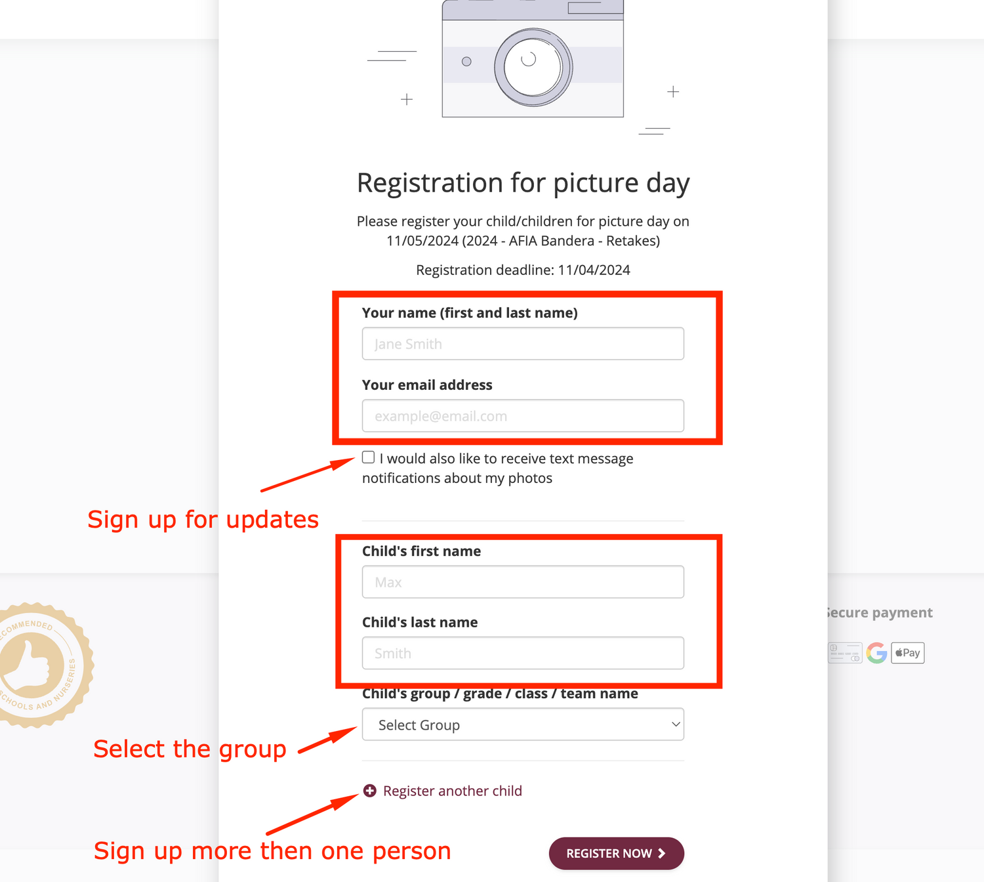Click the REGISTER NOW button

point(617,853)
